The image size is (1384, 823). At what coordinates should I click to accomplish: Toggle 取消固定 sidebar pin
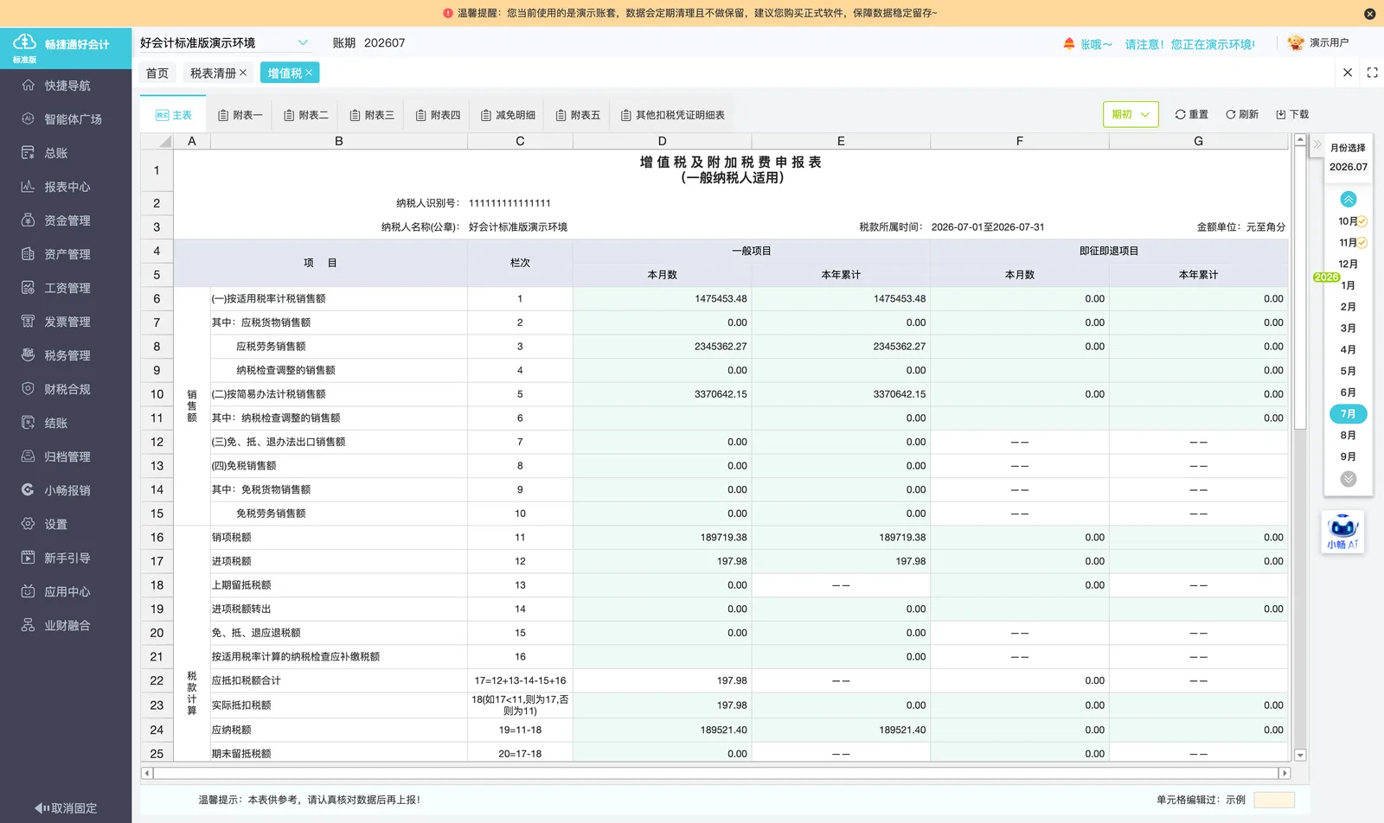[66, 808]
